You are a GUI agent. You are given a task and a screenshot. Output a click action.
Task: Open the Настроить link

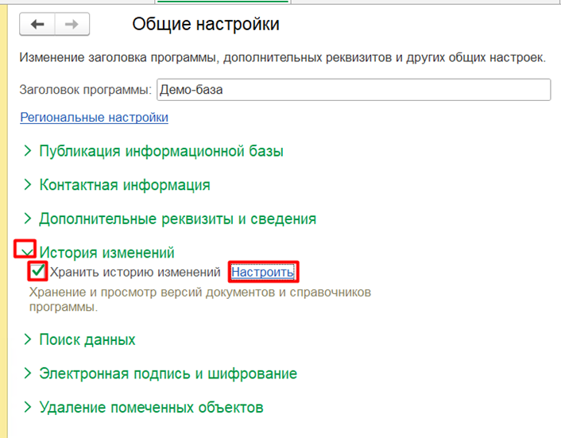[262, 272]
